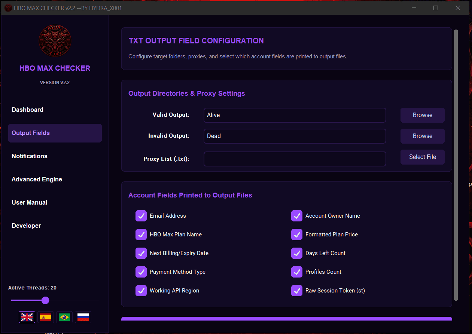The width and height of the screenshot is (472, 334).
Task: Go to the Notifications section
Action: (x=55, y=156)
